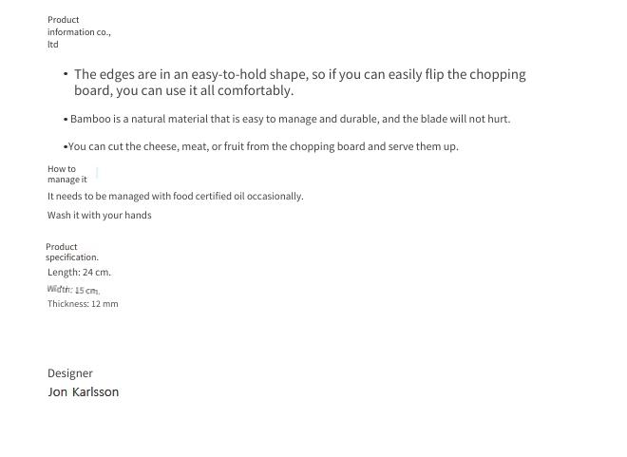Click the 'How to manage it' heading
627x457 pixels.
click(x=67, y=174)
